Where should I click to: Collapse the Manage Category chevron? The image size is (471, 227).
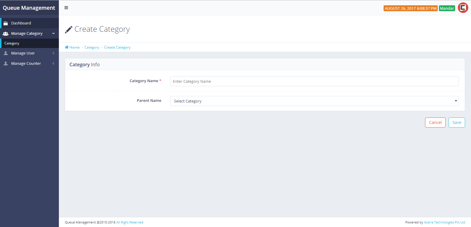[53, 34]
